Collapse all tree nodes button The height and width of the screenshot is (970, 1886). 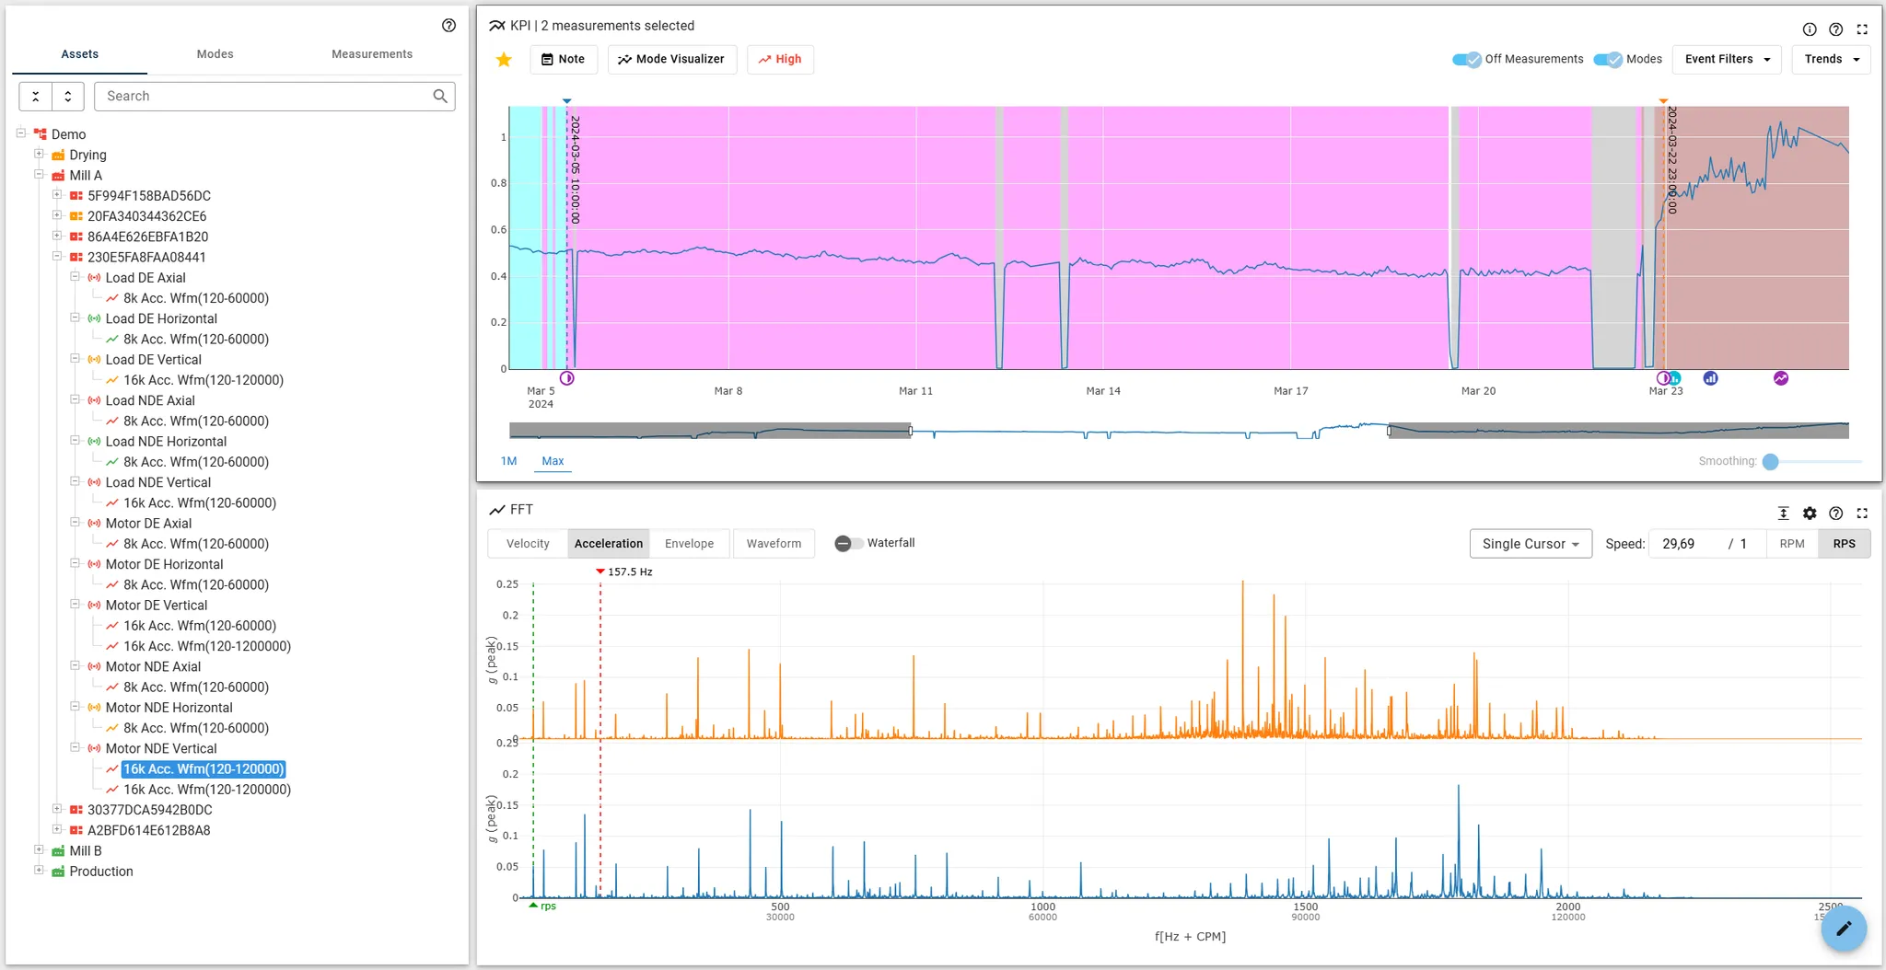[36, 96]
